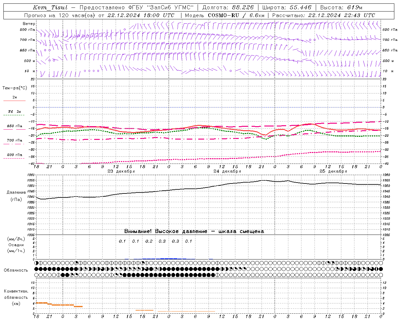This screenshot has height=319, width=399.
Task: Click the green dotted dew point curve
Action: 208,127
